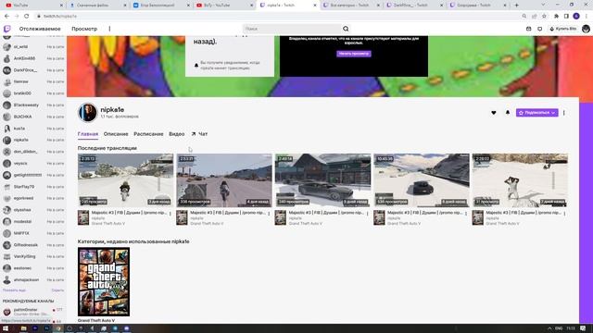Click Скрыть to collapse followed channels
The height and width of the screenshot is (333, 593).
(57, 290)
